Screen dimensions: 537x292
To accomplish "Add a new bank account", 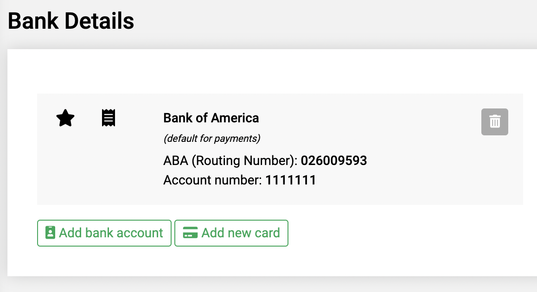I will pyautogui.click(x=104, y=233).
